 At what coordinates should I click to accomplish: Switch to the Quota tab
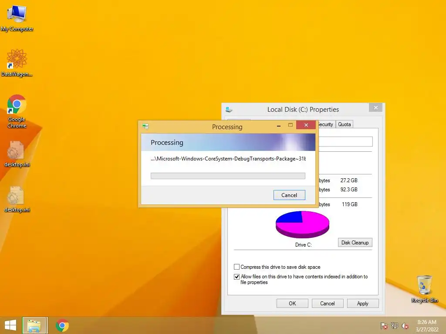345,124
